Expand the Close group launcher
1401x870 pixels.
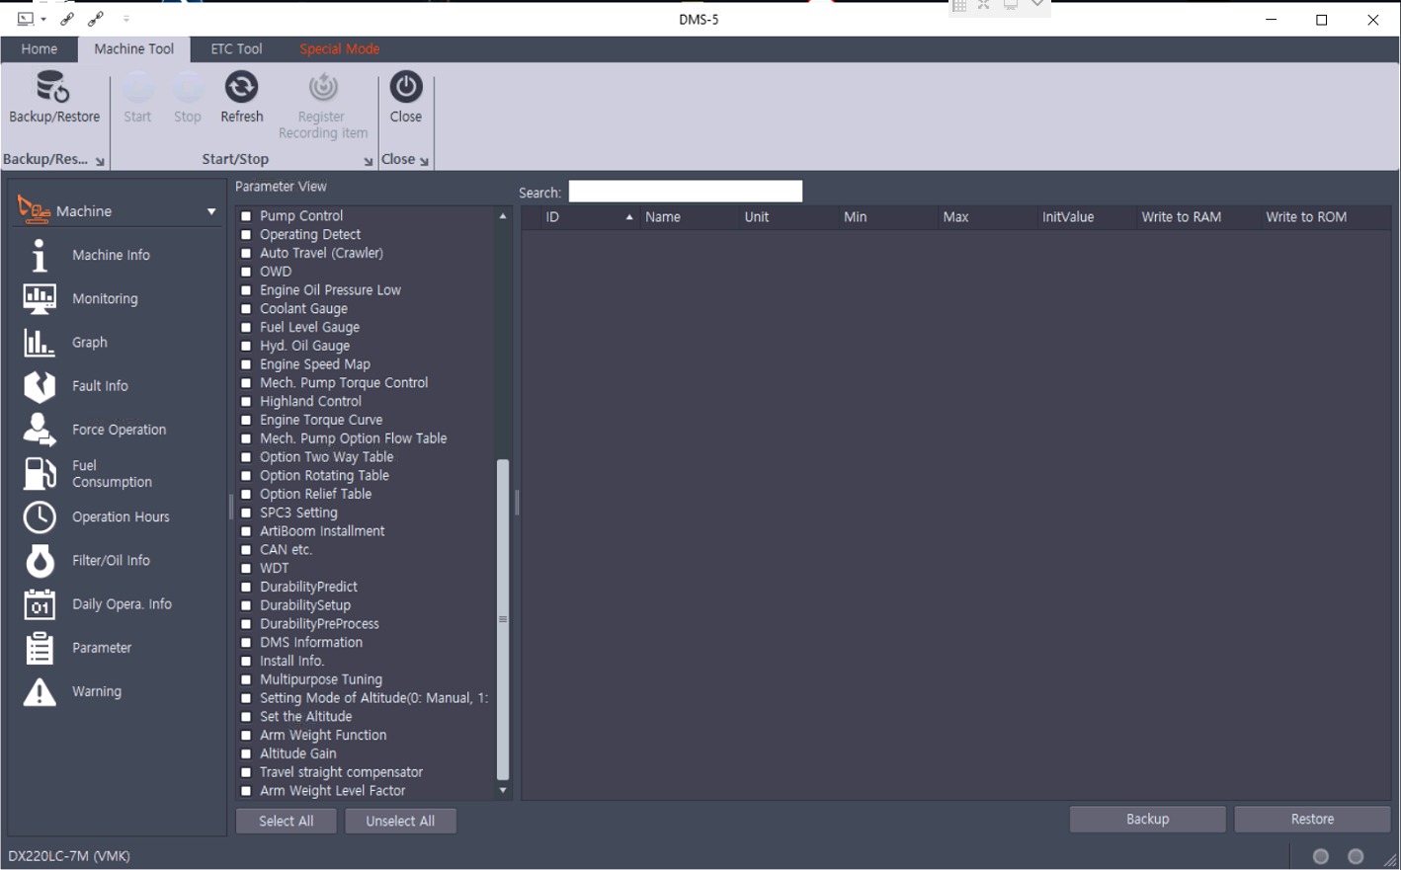coord(424,161)
